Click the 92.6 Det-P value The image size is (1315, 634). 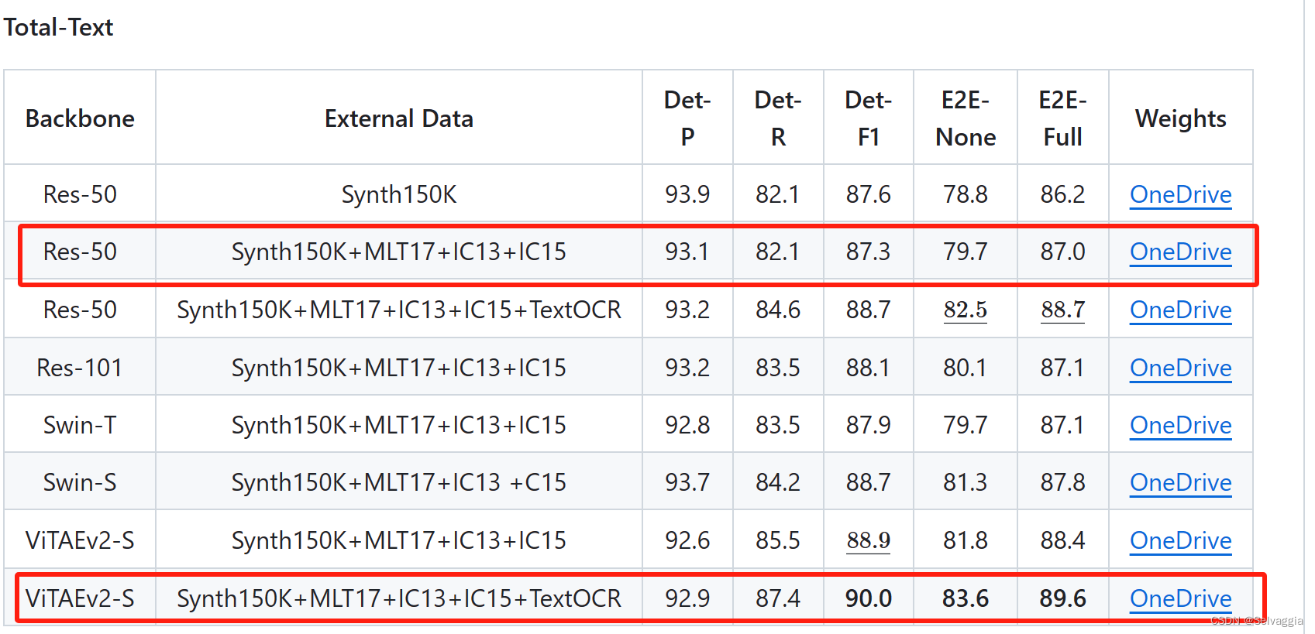click(x=687, y=540)
